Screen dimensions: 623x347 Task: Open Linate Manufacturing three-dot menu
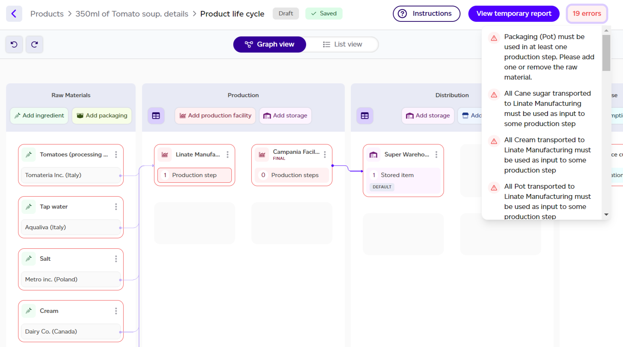point(228,155)
